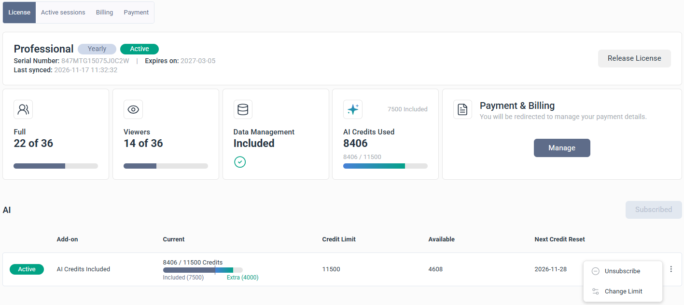This screenshot has height=305, width=684.
Task: Click the Manage payment button
Action: [x=562, y=148]
